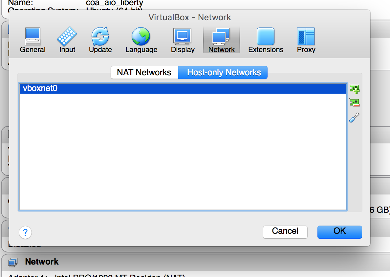The height and width of the screenshot is (277, 390).
Task: Open the Display preferences pane
Action: (x=183, y=40)
